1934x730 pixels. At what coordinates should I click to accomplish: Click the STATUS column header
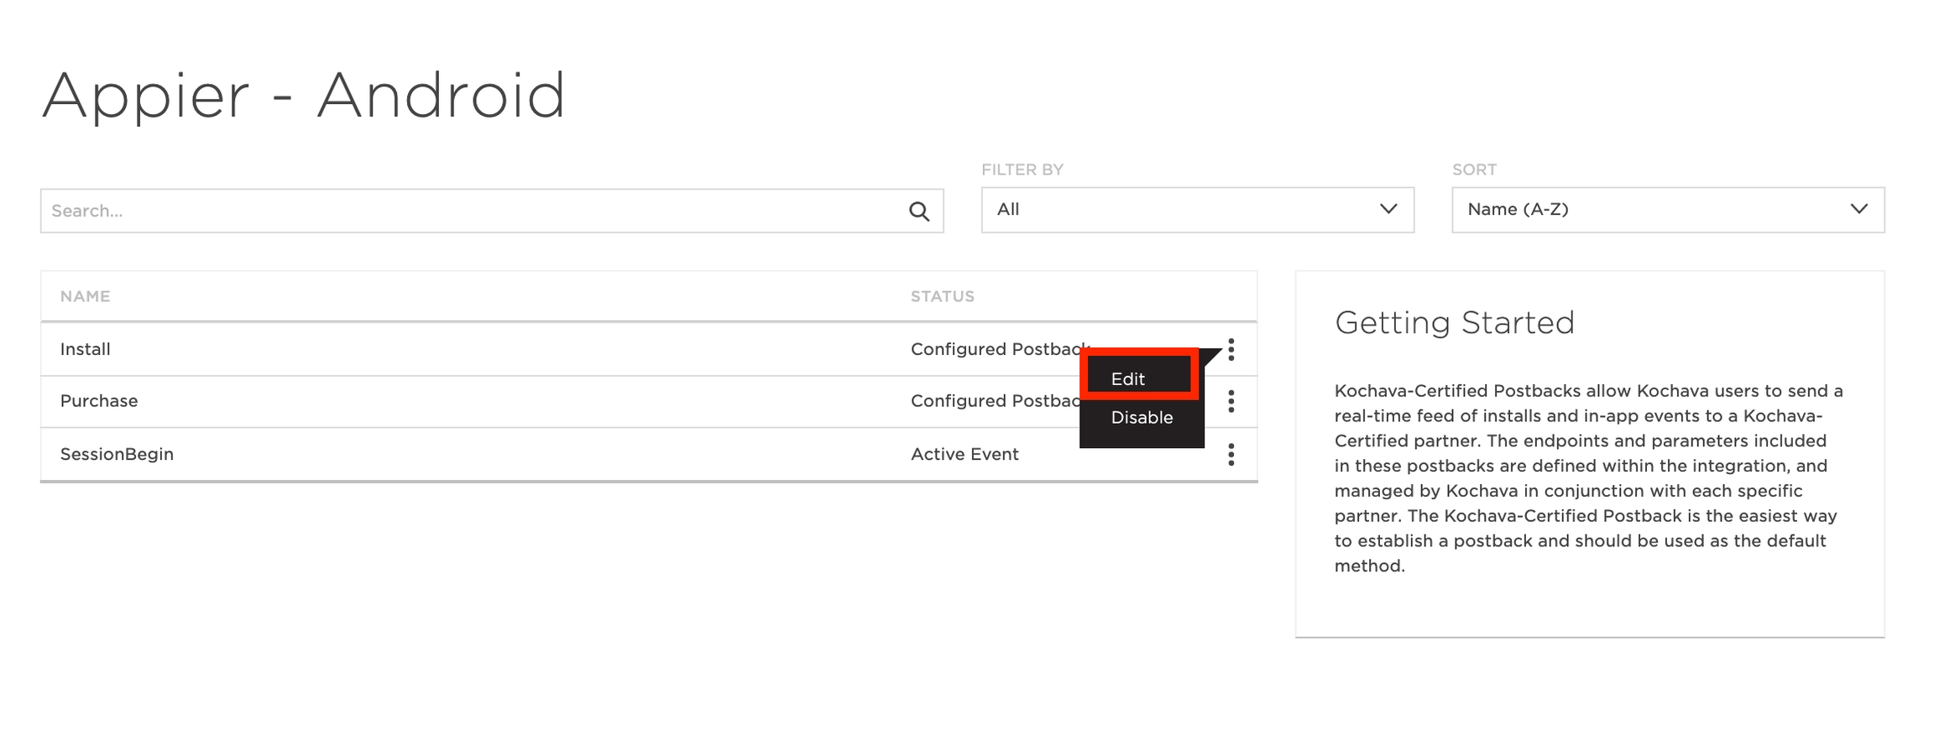point(942,296)
